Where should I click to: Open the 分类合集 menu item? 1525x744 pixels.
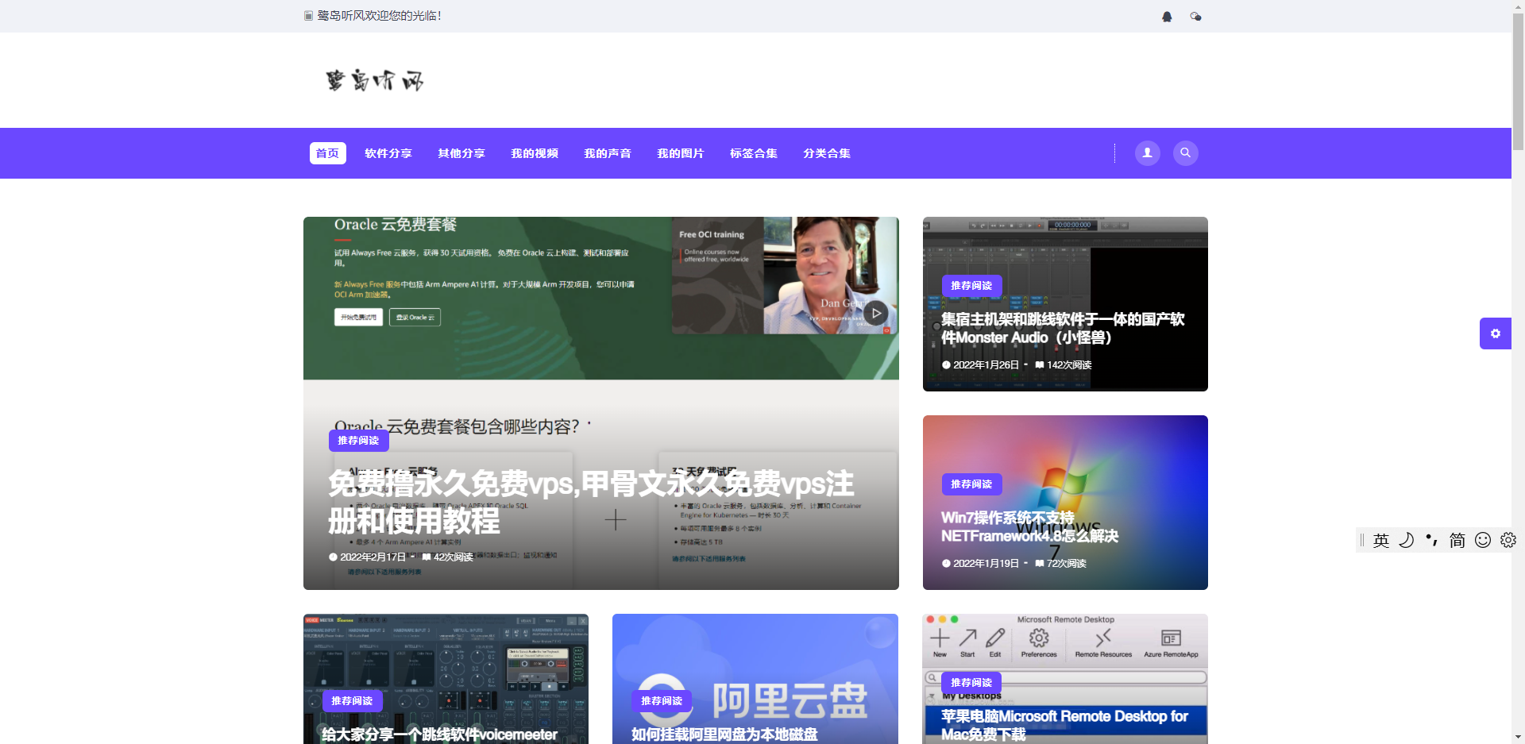coord(827,153)
